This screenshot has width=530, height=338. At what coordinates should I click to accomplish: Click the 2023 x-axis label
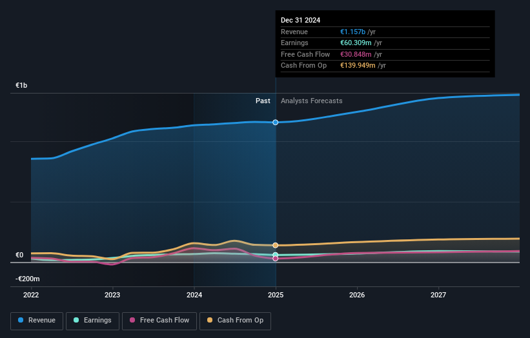[x=112, y=295]
